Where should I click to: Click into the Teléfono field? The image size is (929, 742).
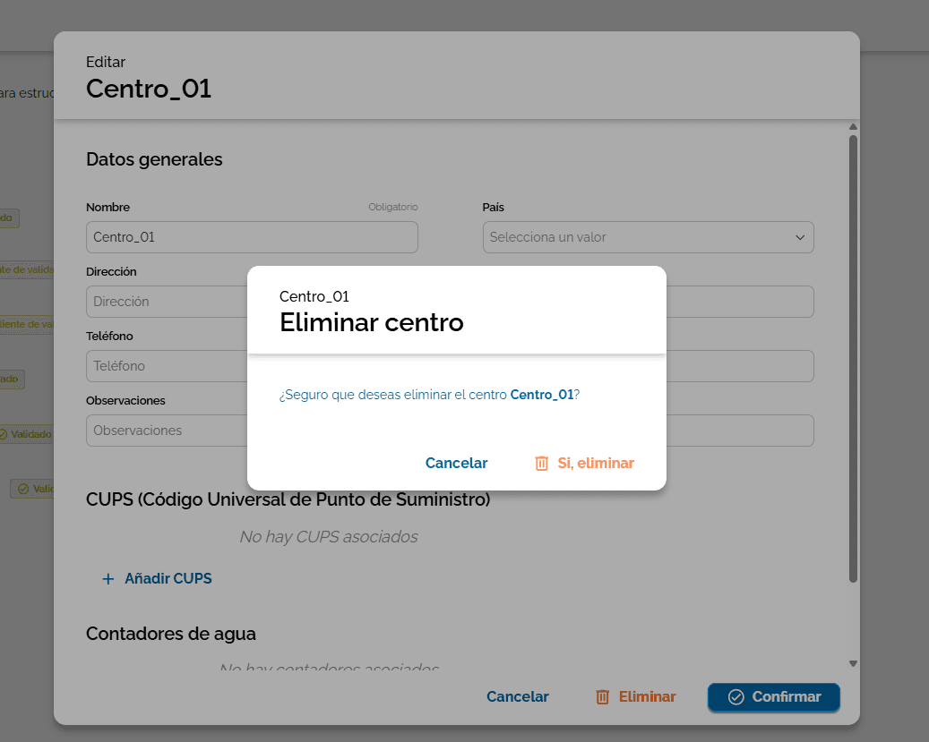coord(167,366)
